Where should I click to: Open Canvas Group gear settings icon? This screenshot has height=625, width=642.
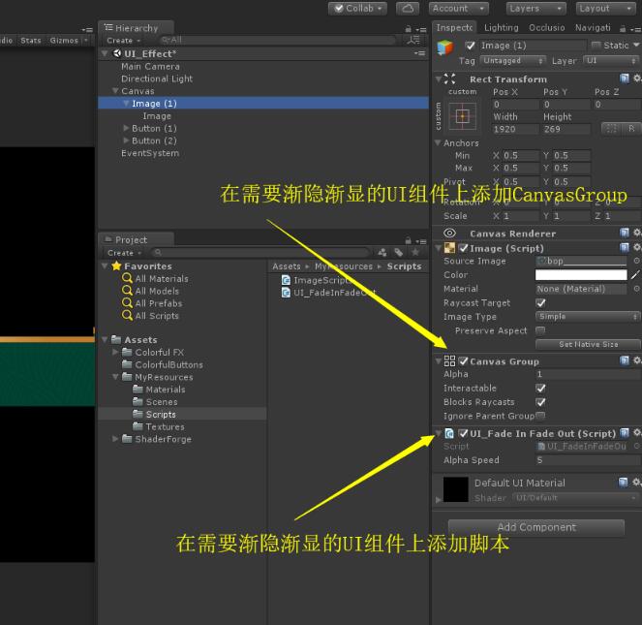637,360
